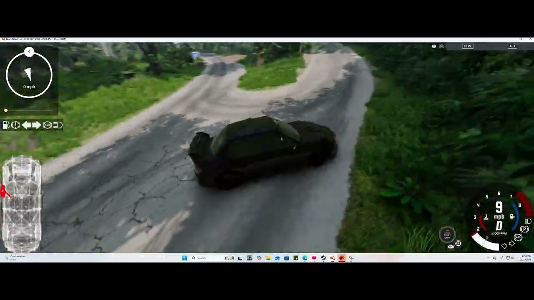534x300 pixels.
Task: Open the Steam taskbar icon
Action: 323,258
